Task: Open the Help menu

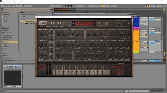Action: click(x=20, y=3)
